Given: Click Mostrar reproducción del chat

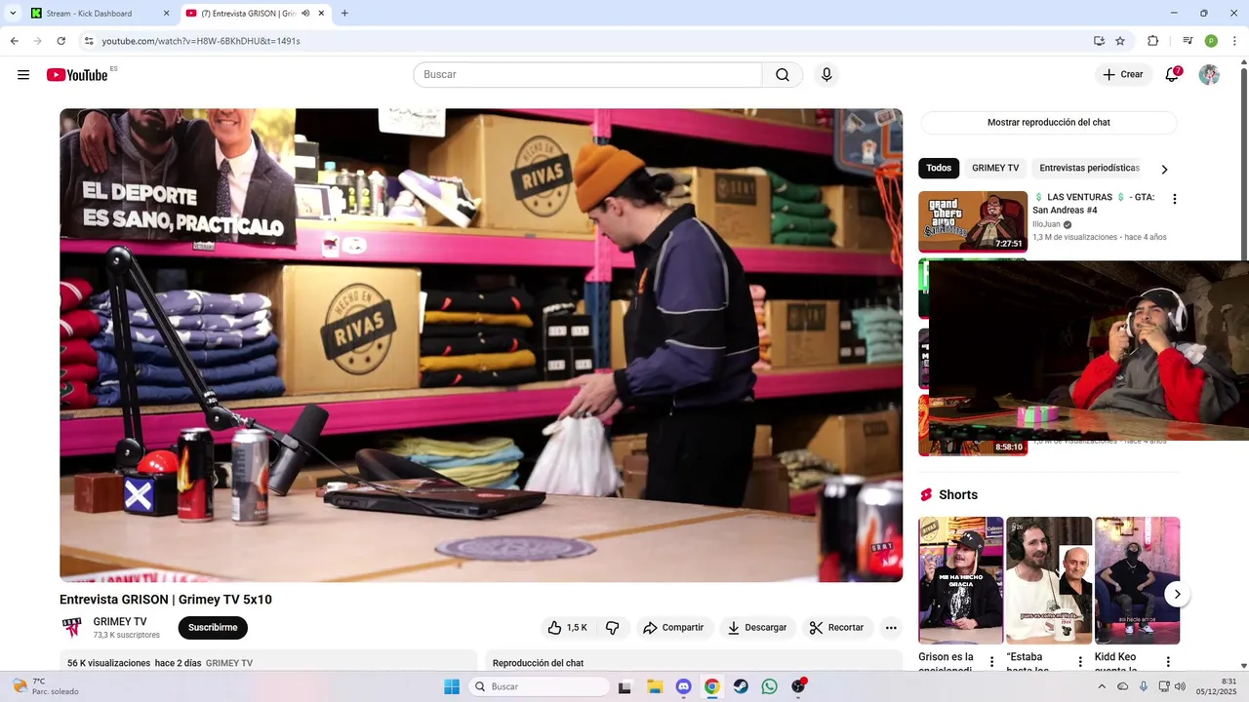Looking at the screenshot, I should 1049,123.
